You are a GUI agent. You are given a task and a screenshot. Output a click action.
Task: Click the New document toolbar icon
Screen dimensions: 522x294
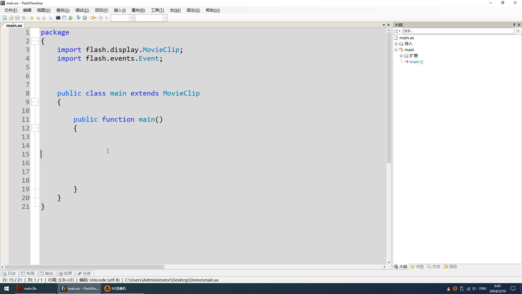point(5,18)
